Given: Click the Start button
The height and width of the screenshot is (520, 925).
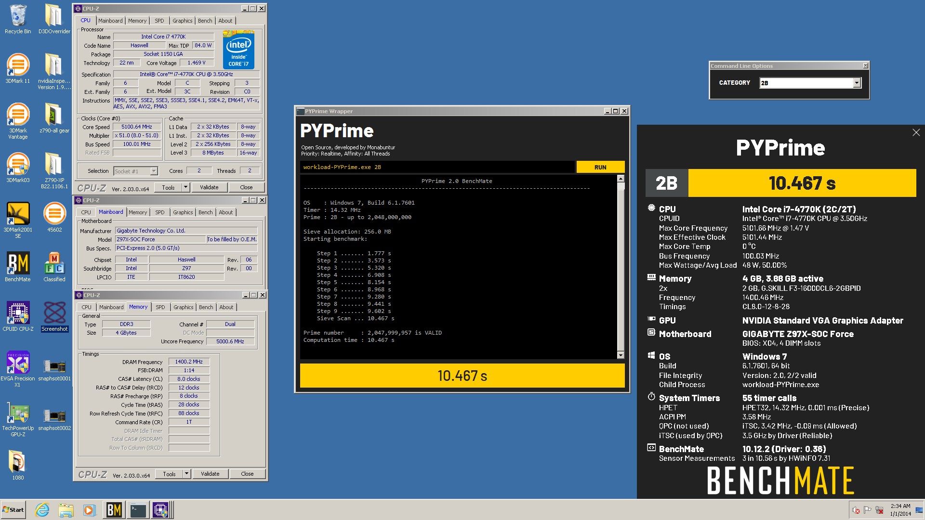Looking at the screenshot, I should point(13,510).
